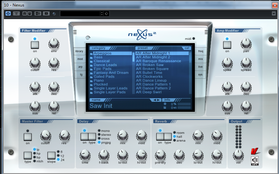The width and height of the screenshot is (279, 174).
Task: Click the next preset right arrow
Action: 159,100
